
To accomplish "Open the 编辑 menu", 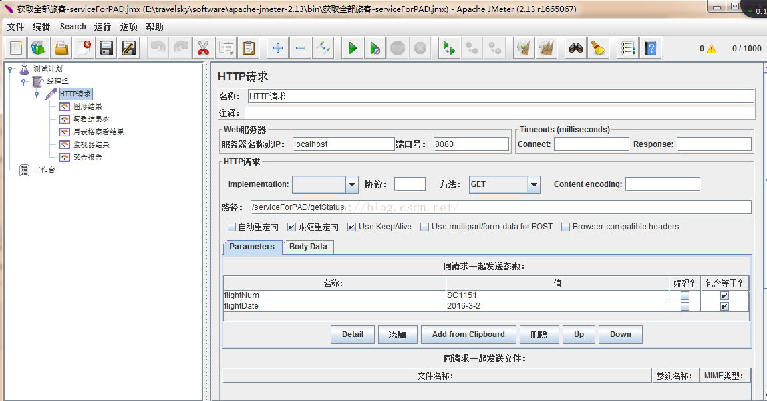I will (42, 27).
